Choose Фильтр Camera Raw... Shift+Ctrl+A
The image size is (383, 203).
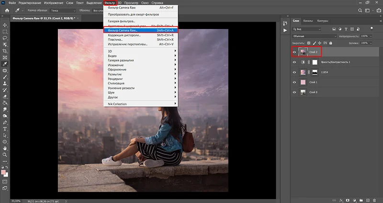pos(141,31)
